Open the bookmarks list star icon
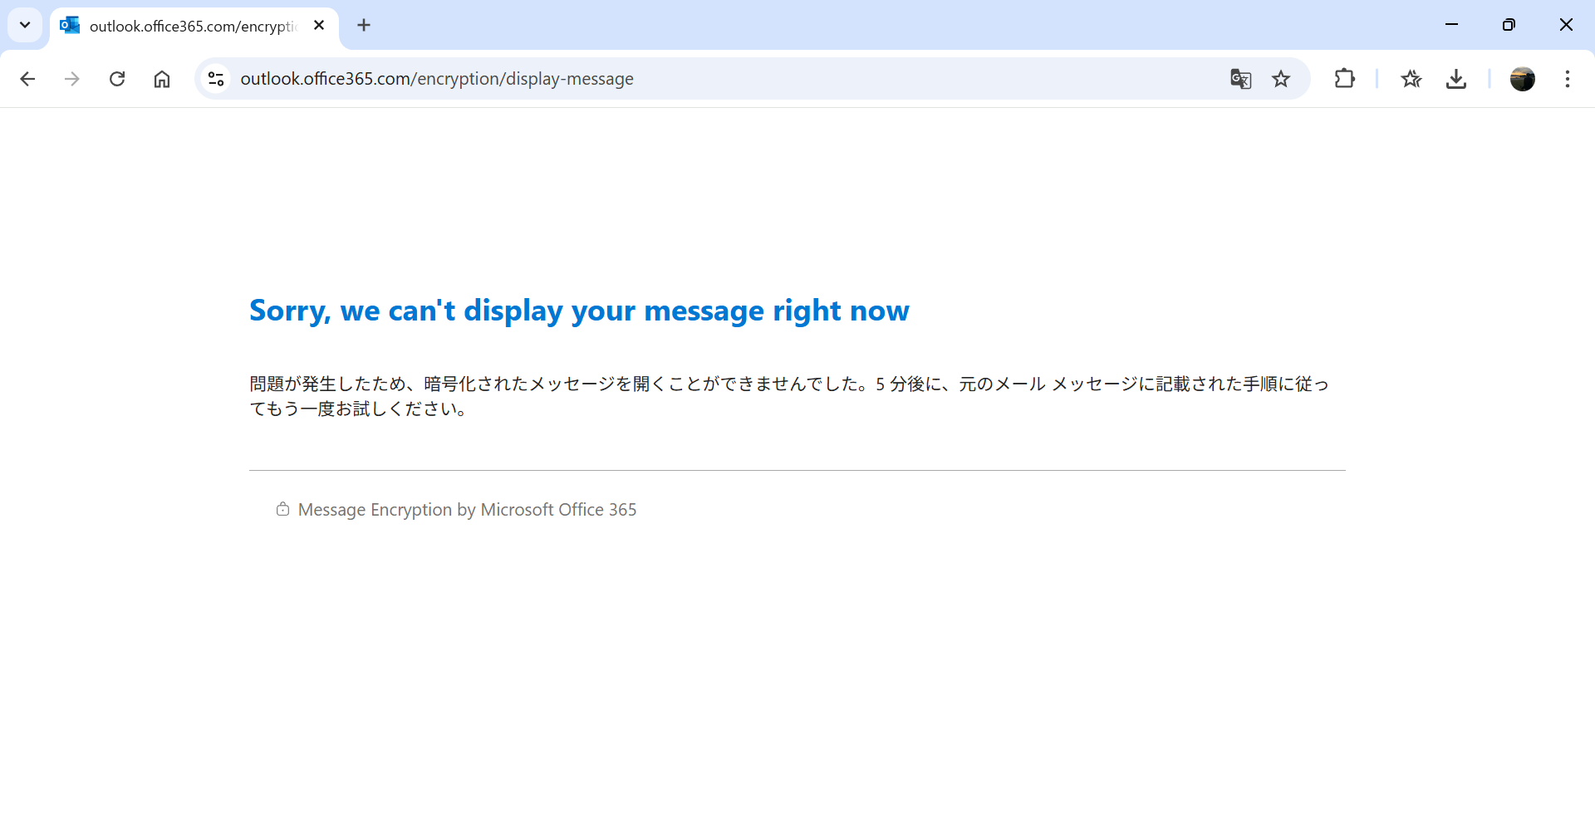1595x837 pixels. [1411, 79]
